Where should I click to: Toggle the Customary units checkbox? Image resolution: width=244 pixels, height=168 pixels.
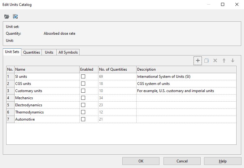pyautogui.click(x=83, y=91)
